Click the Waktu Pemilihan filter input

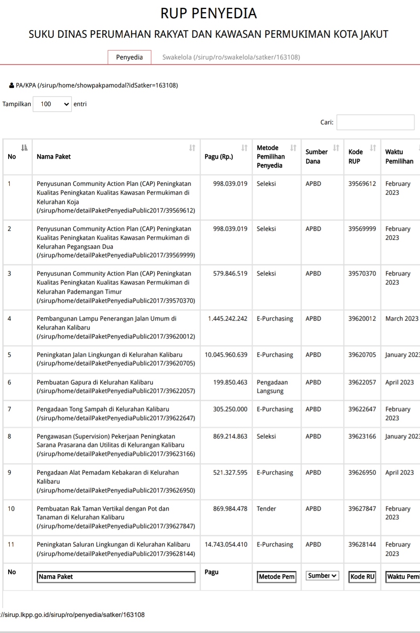pyautogui.click(x=402, y=577)
